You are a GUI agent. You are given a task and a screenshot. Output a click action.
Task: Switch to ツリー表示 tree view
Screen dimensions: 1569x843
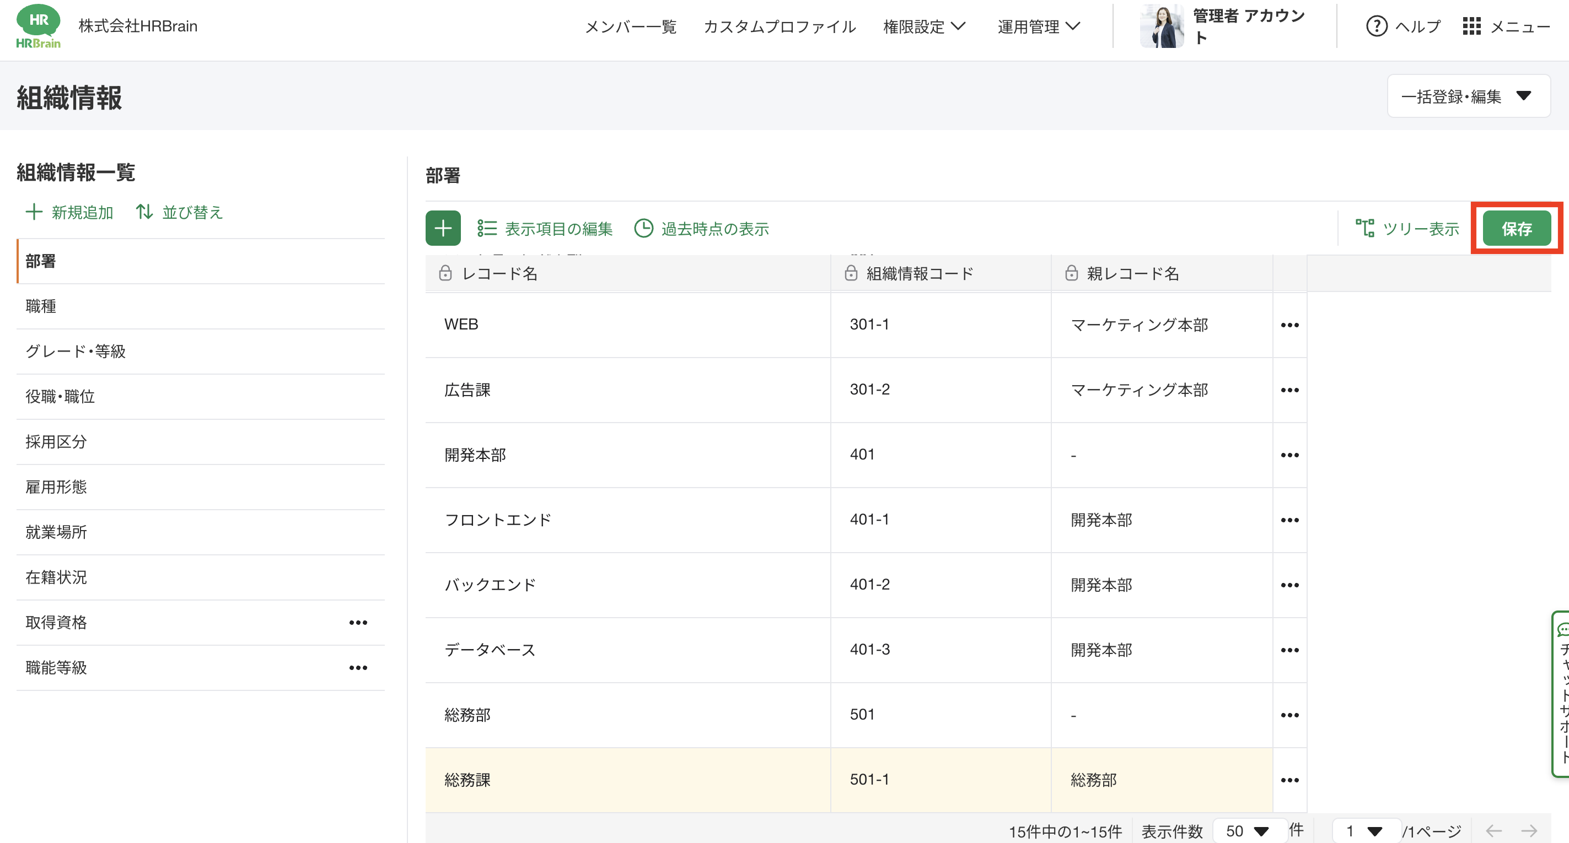coord(1407,228)
